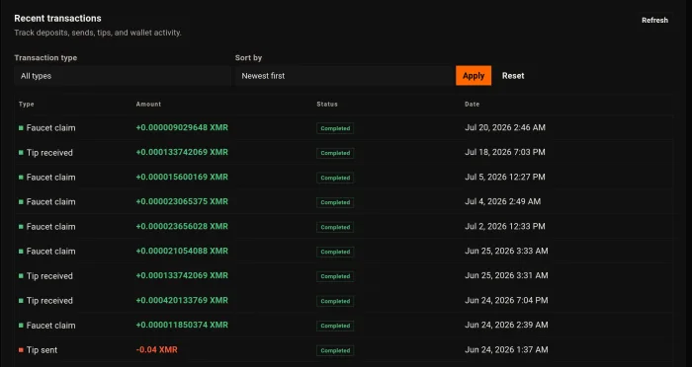Click date Jun 25, 2026 3:31 AM

pos(506,276)
